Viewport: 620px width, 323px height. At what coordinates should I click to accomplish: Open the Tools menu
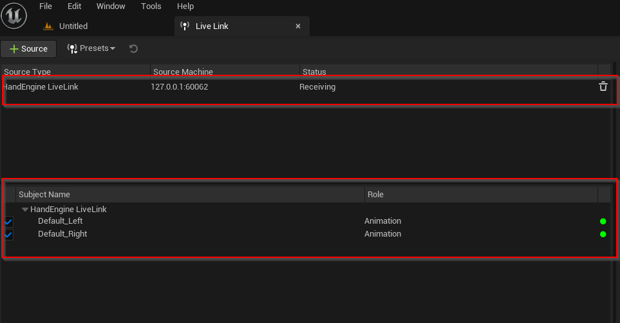(x=151, y=6)
